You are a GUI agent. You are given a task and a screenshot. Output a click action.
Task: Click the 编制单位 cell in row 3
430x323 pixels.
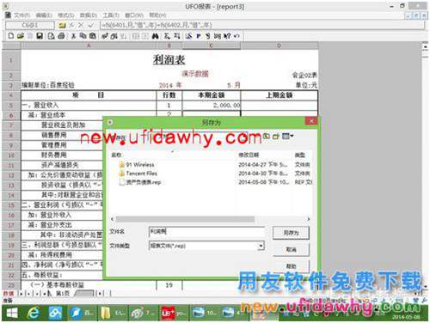(48, 85)
